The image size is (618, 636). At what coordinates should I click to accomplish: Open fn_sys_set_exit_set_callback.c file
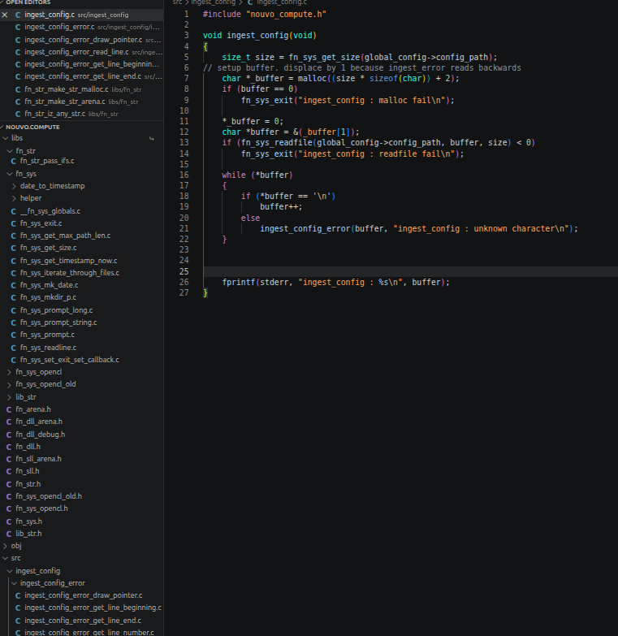[x=69, y=359]
